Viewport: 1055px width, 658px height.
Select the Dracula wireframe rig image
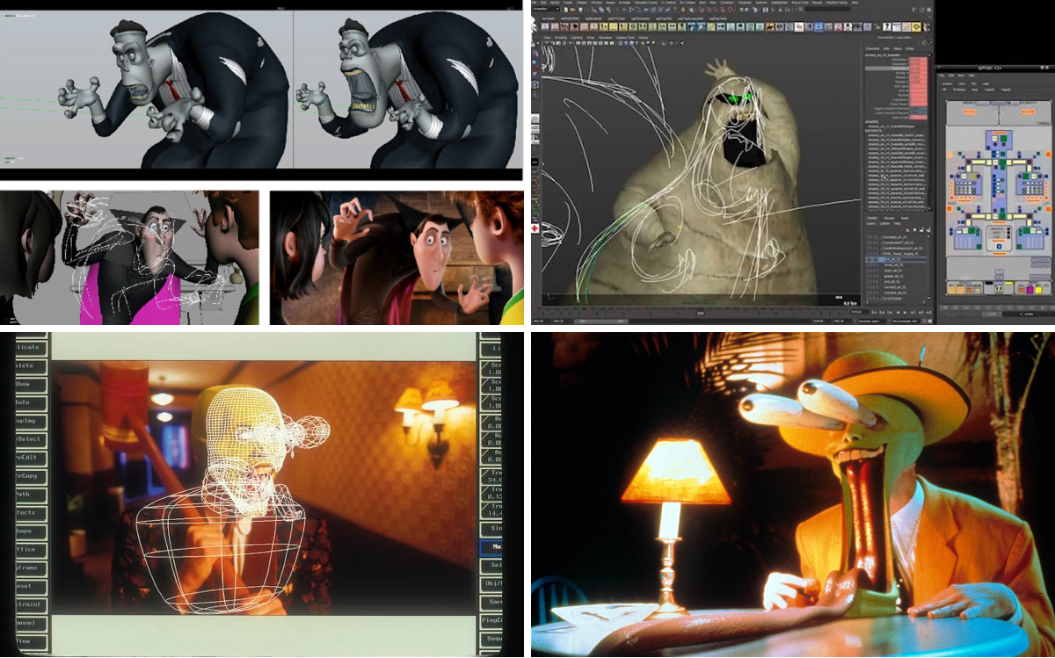click(129, 257)
